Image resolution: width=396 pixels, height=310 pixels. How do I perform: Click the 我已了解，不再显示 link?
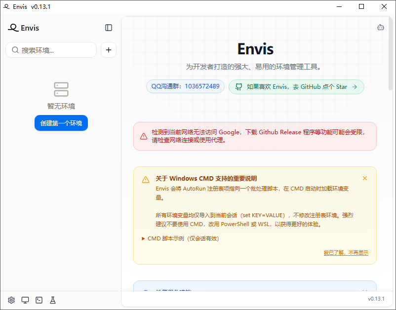pyautogui.click(x=346, y=253)
